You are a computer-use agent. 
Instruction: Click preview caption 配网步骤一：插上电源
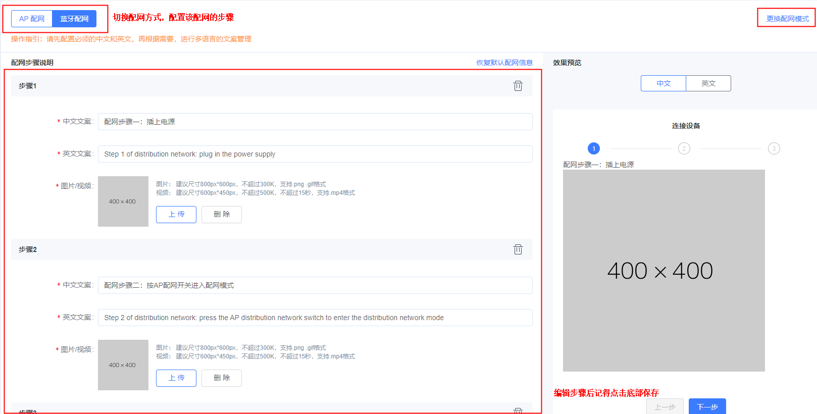click(598, 165)
